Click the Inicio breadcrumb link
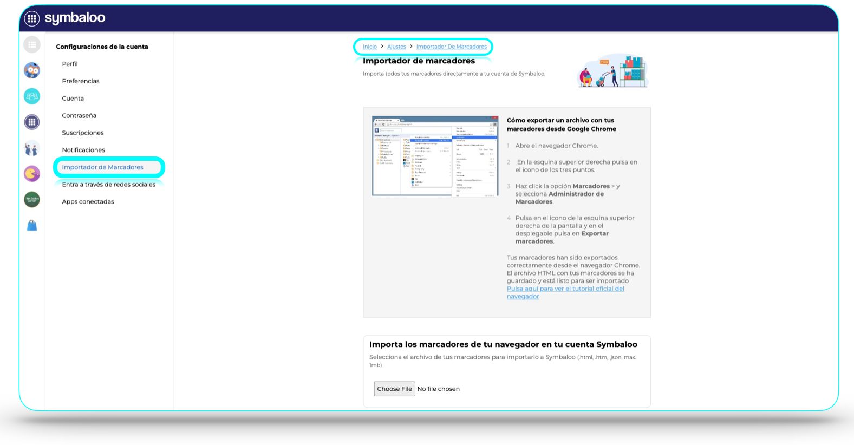 point(370,47)
